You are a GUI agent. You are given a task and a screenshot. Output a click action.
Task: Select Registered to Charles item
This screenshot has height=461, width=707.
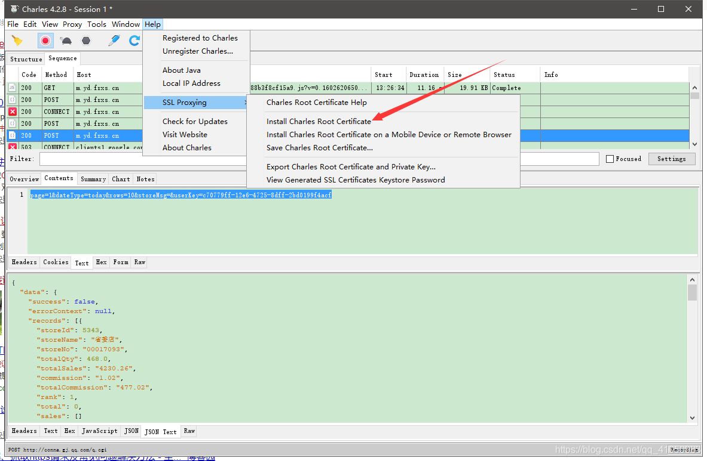pos(200,38)
